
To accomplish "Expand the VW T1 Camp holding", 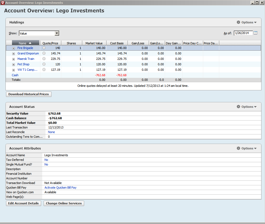I will coord(14,70).
